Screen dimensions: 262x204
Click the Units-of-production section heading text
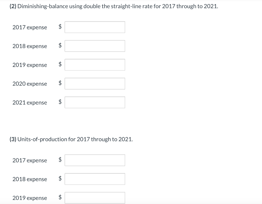tap(71, 139)
